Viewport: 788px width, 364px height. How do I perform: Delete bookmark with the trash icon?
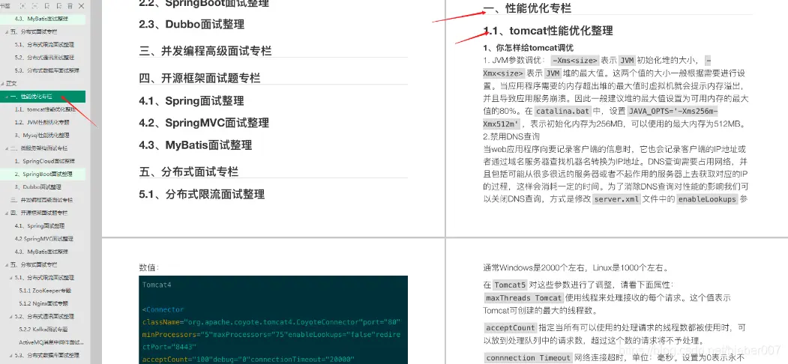point(70,5)
